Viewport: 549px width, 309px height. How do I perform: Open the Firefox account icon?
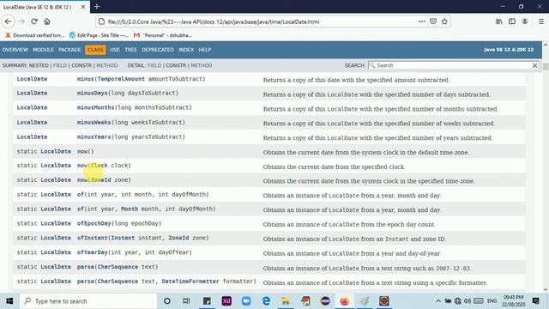click(x=525, y=21)
